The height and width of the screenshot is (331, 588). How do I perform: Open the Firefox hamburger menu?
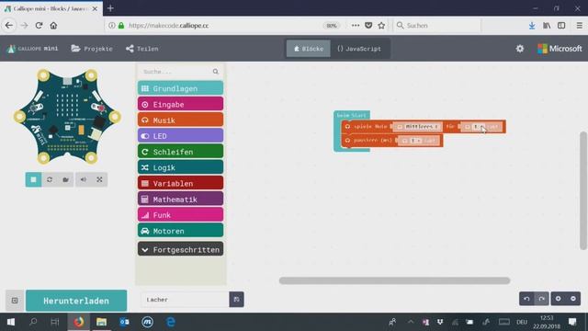580,26
